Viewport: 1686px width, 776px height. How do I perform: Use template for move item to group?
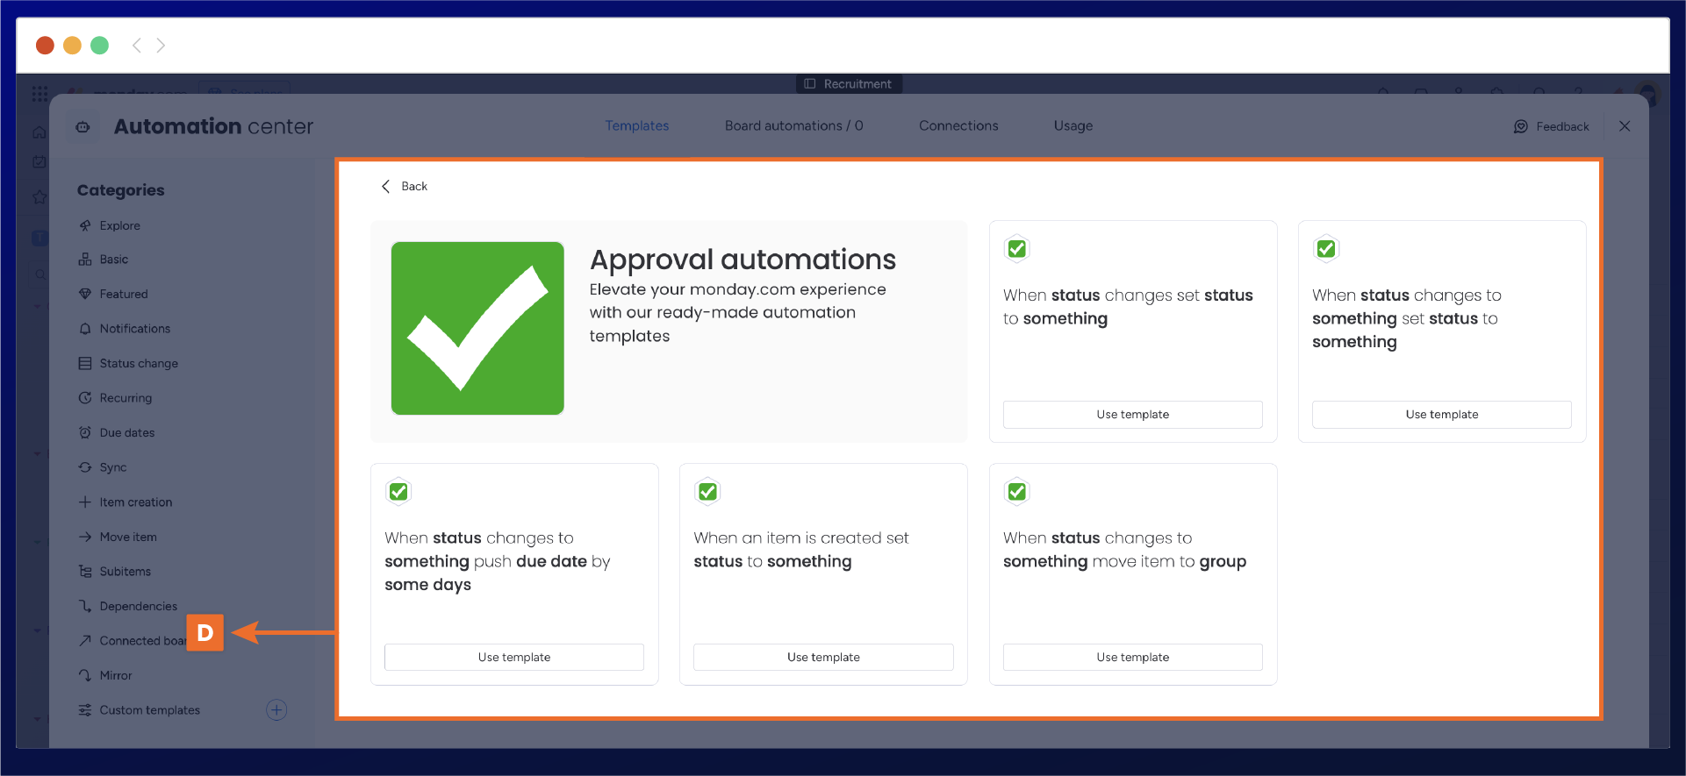(x=1132, y=657)
